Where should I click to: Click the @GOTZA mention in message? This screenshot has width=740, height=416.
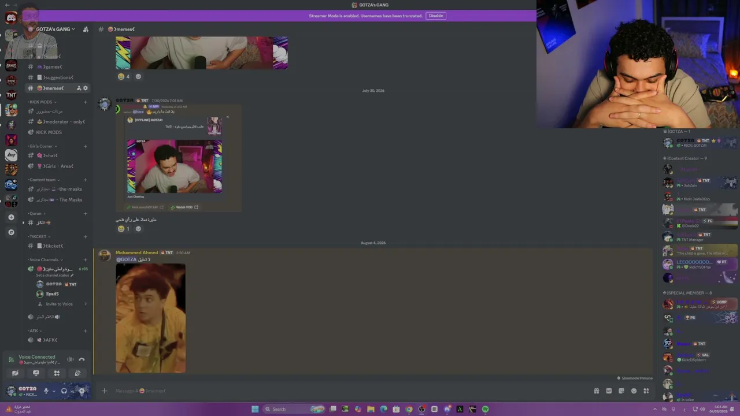pyautogui.click(x=126, y=259)
